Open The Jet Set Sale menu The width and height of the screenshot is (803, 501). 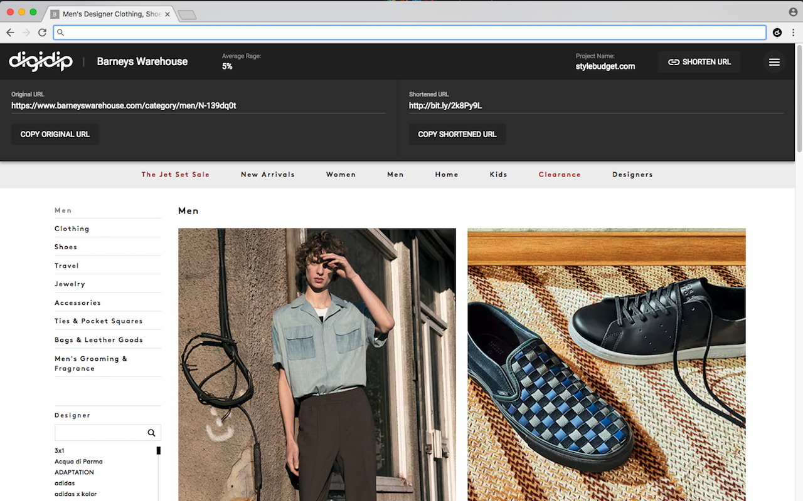(175, 175)
